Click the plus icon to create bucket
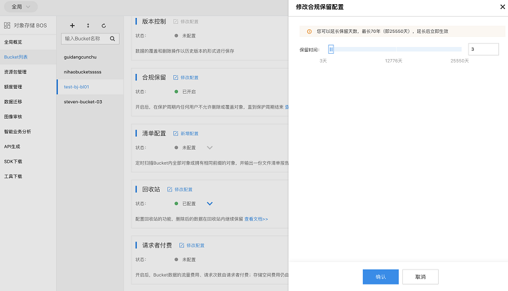 (x=72, y=26)
